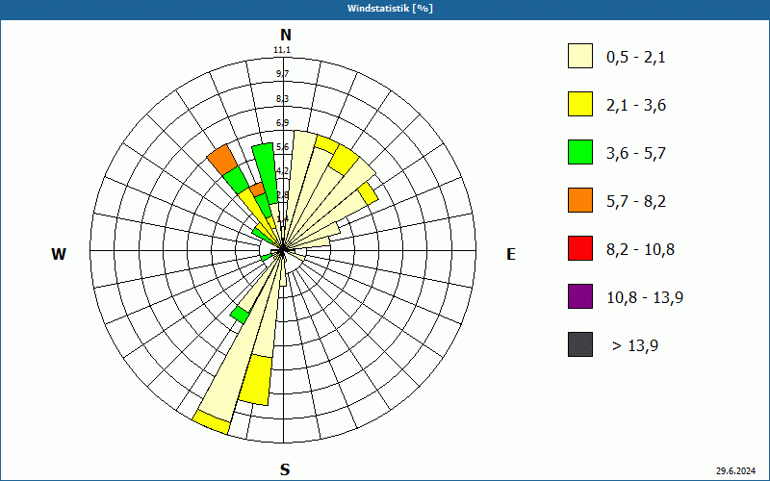Click the legend text 5,7 - 8,2
Screen dimensions: 770x481
click(636, 202)
